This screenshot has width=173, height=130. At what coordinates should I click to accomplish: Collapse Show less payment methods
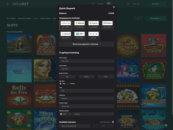click(x=86, y=44)
